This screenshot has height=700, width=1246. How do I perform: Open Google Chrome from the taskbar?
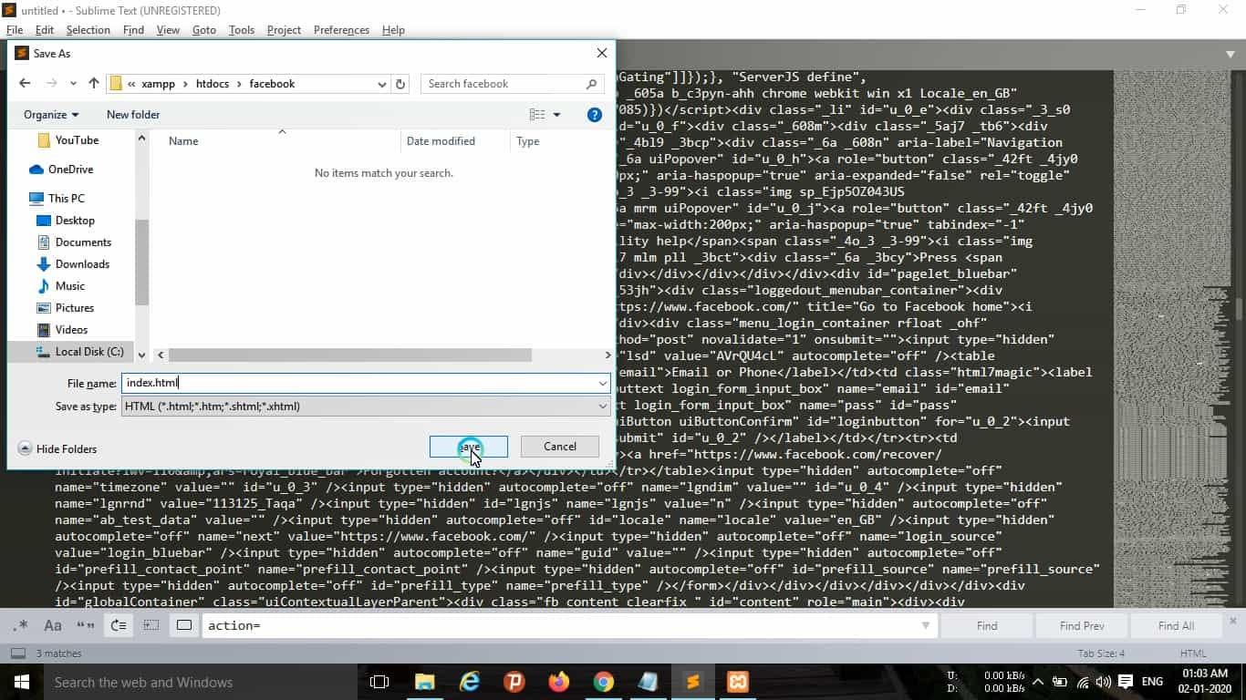coord(604,682)
